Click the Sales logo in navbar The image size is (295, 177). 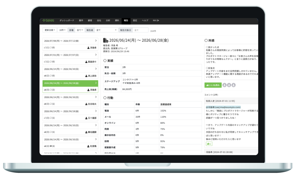point(49,21)
